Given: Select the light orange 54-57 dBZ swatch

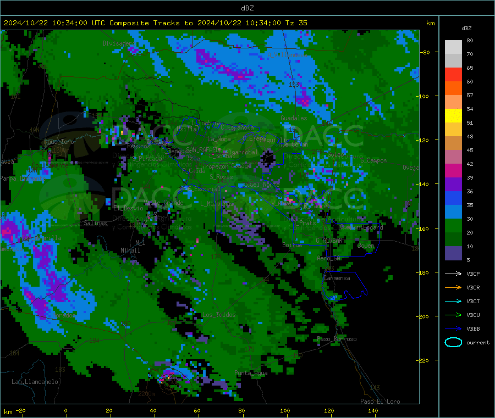Looking at the screenshot, I should click(453, 102).
